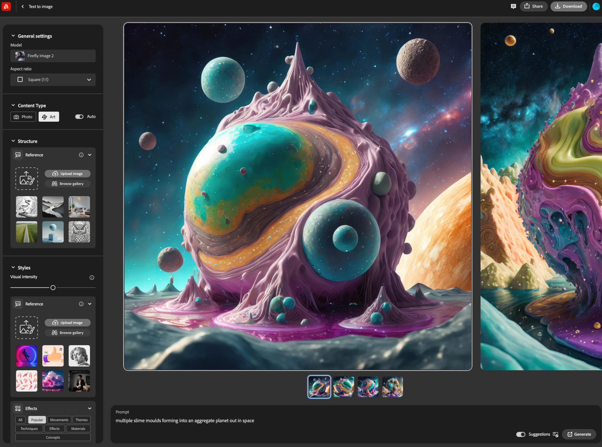
Task: Open the Aspect ratio Square dropdown
Action: (x=53, y=80)
